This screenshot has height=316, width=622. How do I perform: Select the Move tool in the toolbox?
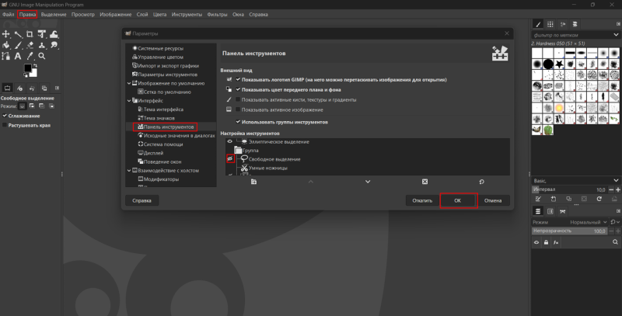[x=6, y=34]
